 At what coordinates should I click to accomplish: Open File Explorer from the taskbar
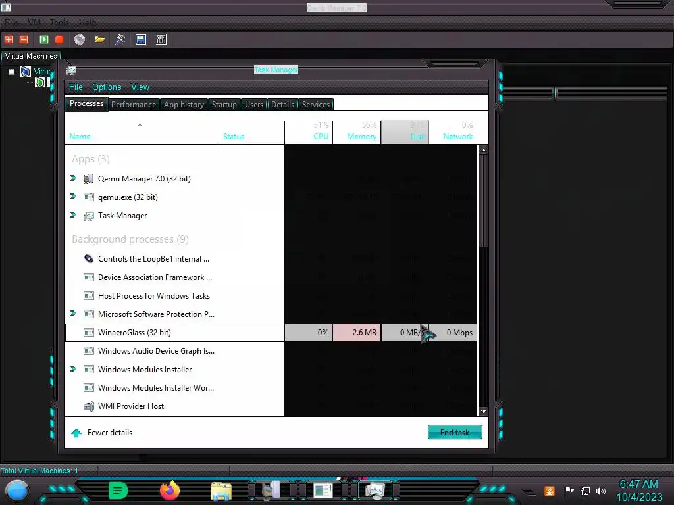221,491
